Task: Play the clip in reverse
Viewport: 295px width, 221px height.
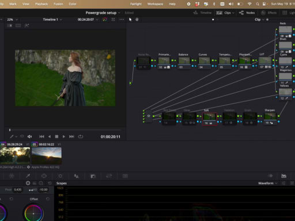Action: click(x=50, y=136)
